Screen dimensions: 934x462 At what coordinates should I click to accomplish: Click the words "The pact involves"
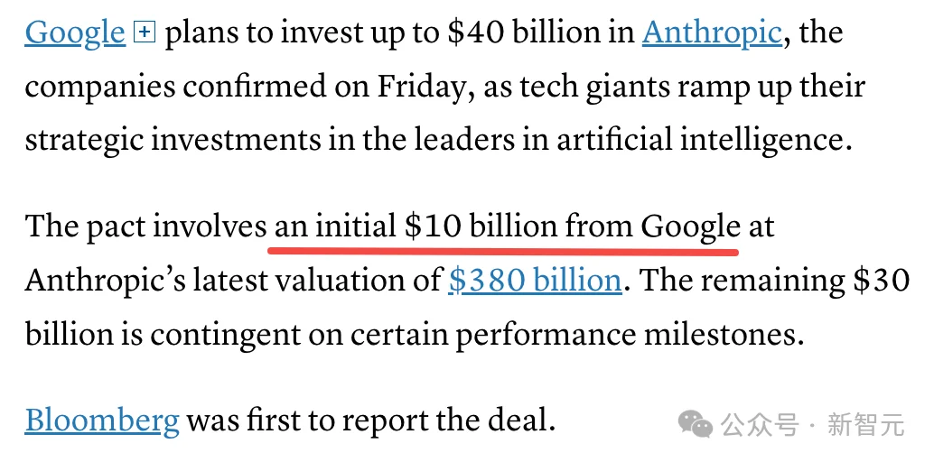tap(146, 226)
